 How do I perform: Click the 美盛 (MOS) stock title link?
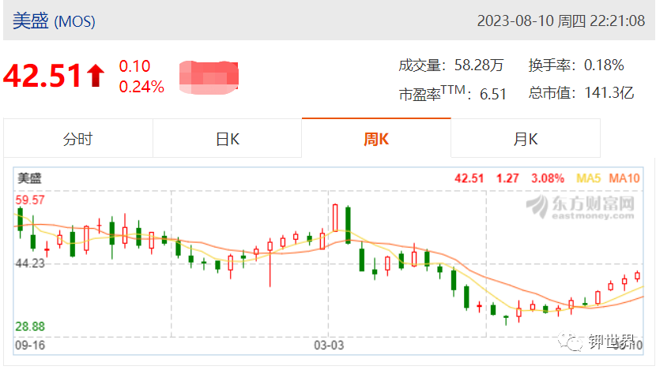(x=54, y=21)
